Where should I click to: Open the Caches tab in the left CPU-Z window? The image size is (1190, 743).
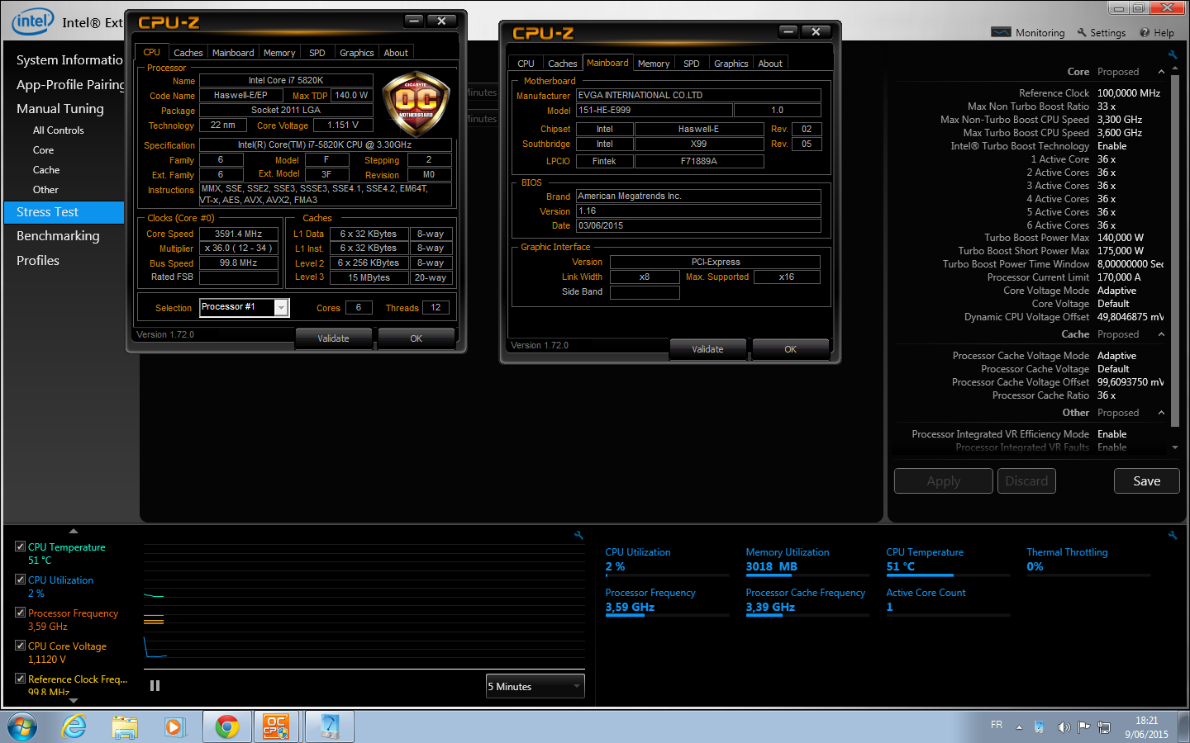click(188, 53)
